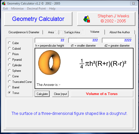139x134 pixels.
Task: Select the Prism radio button
Action: (x=9, y=54)
